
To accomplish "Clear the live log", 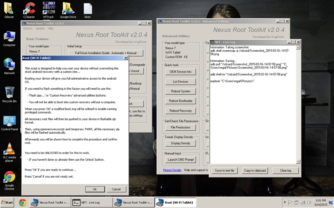I will 285,170.
